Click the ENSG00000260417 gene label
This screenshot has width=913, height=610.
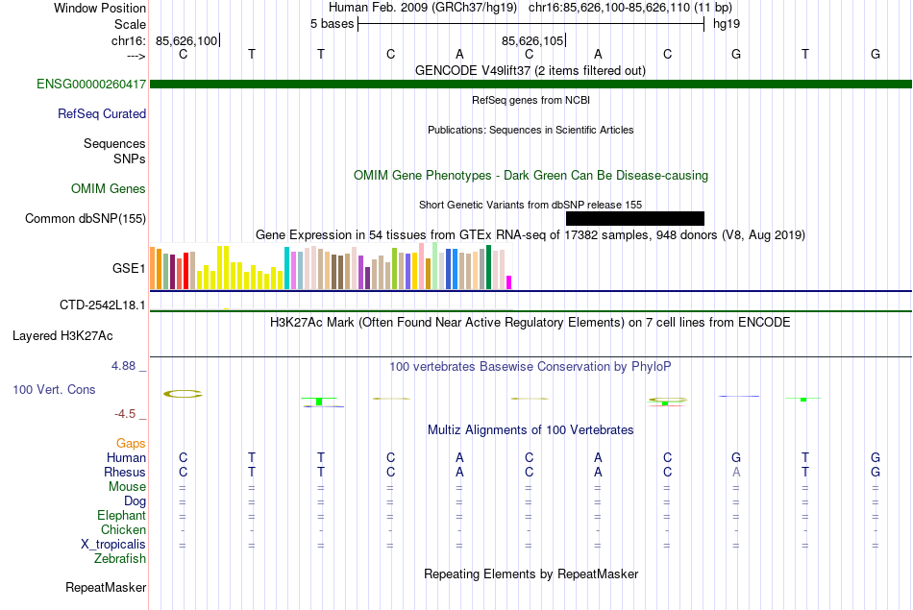click(91, 85)
